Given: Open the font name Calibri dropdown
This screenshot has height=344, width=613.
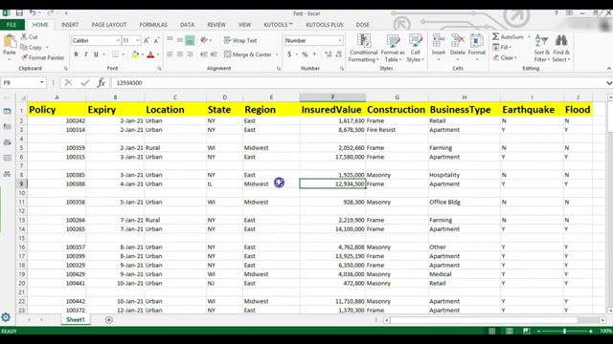Looking at the screenshot, I should tap(118, 40).
